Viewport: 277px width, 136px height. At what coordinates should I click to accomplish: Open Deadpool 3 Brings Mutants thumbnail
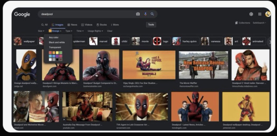tap(61, 65)
